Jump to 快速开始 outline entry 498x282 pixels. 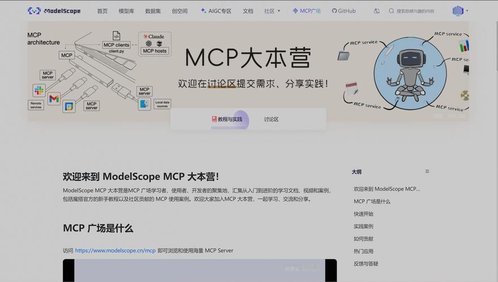click(x=363, y=214)
